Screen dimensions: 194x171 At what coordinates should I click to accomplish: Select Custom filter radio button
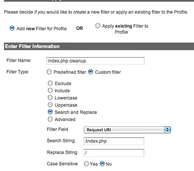[91, 72]
